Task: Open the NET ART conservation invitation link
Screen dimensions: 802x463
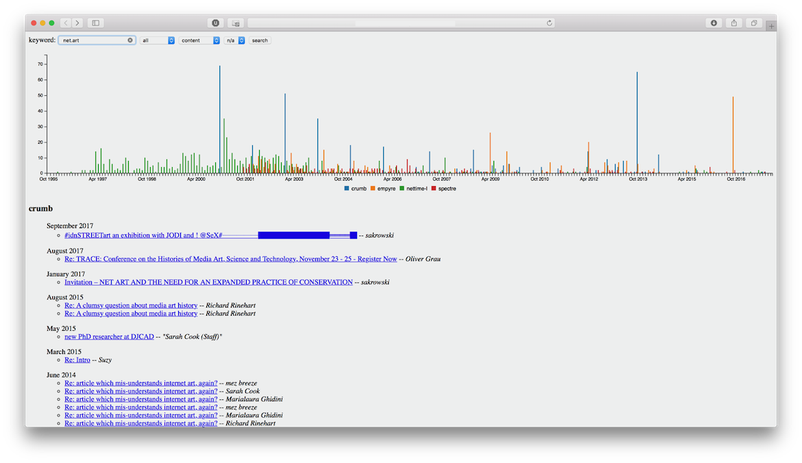Action: [208, 282]
